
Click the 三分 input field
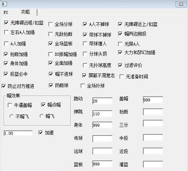(153, 123)
